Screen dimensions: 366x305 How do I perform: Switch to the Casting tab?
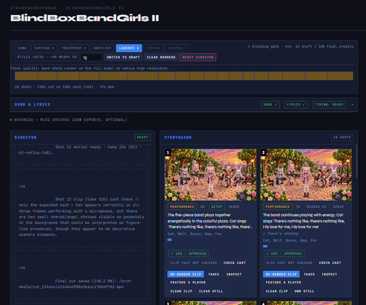click(44, 48)
